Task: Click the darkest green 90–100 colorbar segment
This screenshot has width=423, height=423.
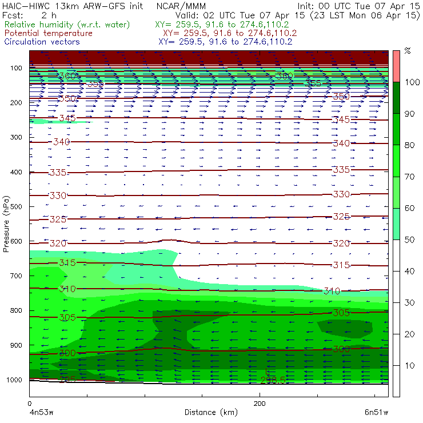Action: 396,98
